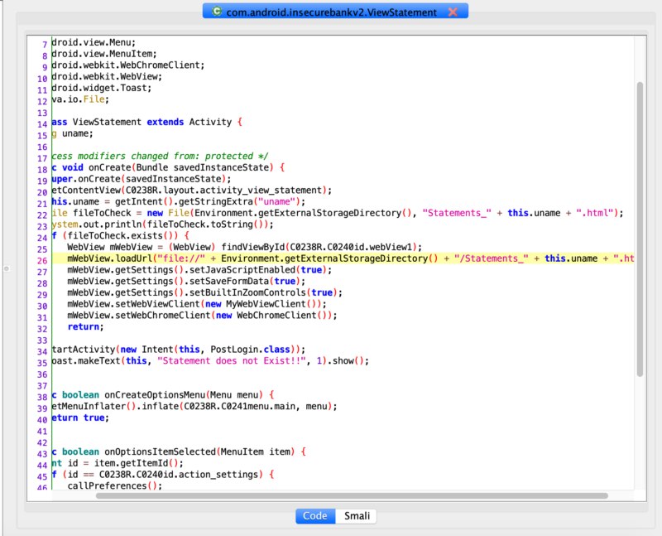
Task: Click "droid.view.MenuItem;" import on line 8
Action: [x=104, y=54]
